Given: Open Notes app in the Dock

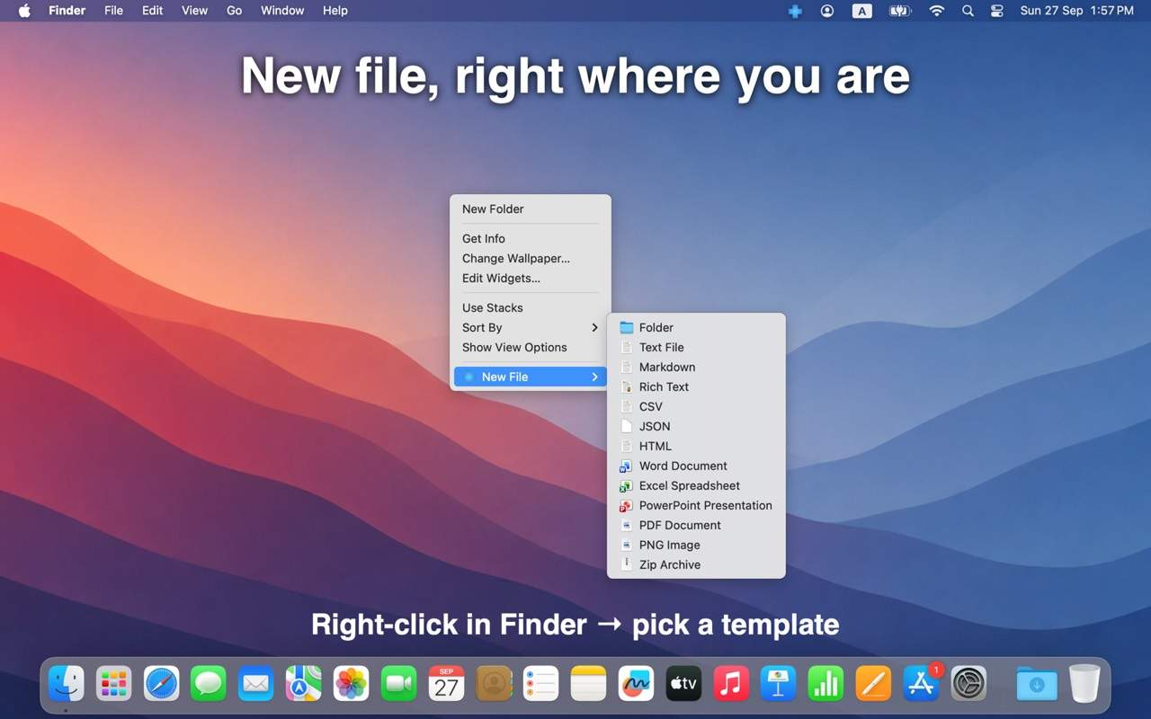Looking at the screenshot, I should point(589,684).
